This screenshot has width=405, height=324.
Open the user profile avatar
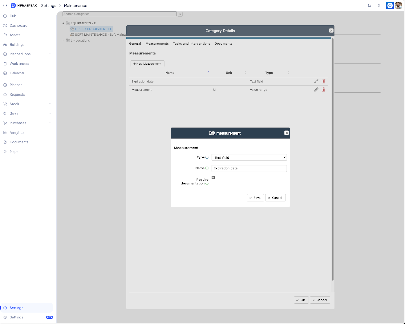tap(398, 5)
